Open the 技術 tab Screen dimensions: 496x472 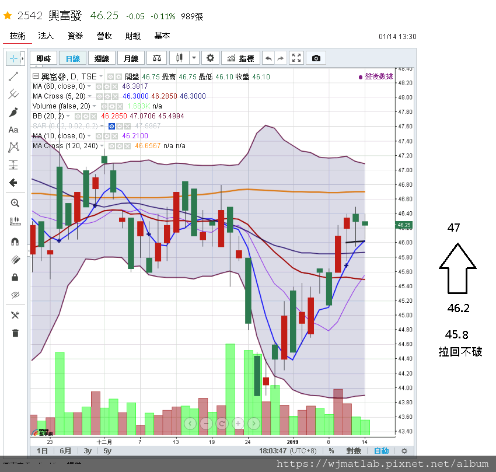(18, 36)
